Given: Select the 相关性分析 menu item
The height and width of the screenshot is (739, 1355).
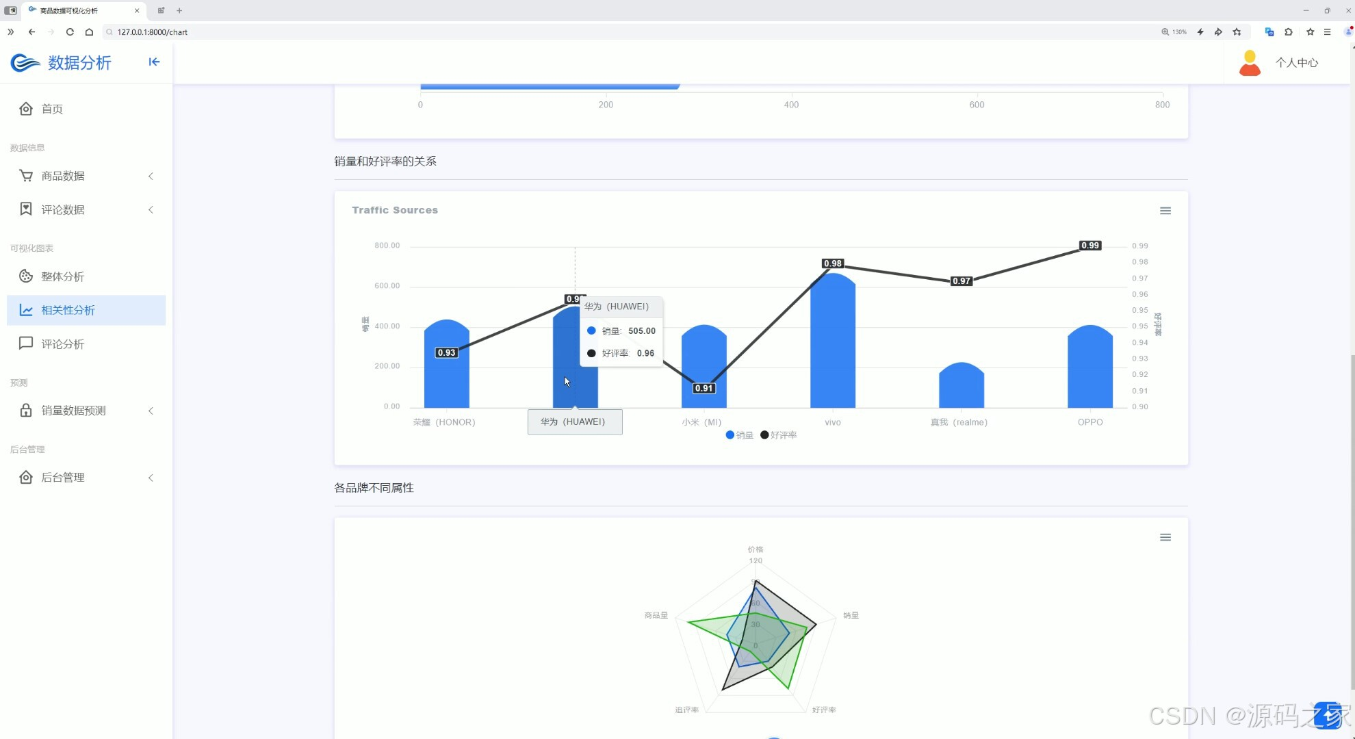Looking at the screenshot, I should point(68,310).
